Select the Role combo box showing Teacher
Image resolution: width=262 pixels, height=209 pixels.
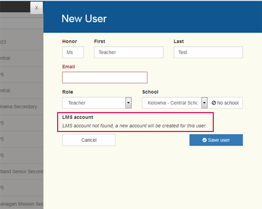pyautogui.click(x=97, y=103)
